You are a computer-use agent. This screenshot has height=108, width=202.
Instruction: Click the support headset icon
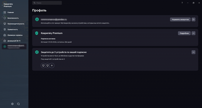(18, 104)
